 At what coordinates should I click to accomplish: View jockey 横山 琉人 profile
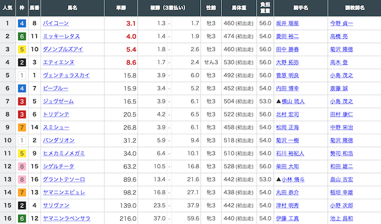tap(293, 102)
